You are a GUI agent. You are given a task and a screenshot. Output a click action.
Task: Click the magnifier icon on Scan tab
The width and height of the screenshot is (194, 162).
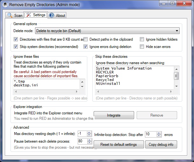10,15
